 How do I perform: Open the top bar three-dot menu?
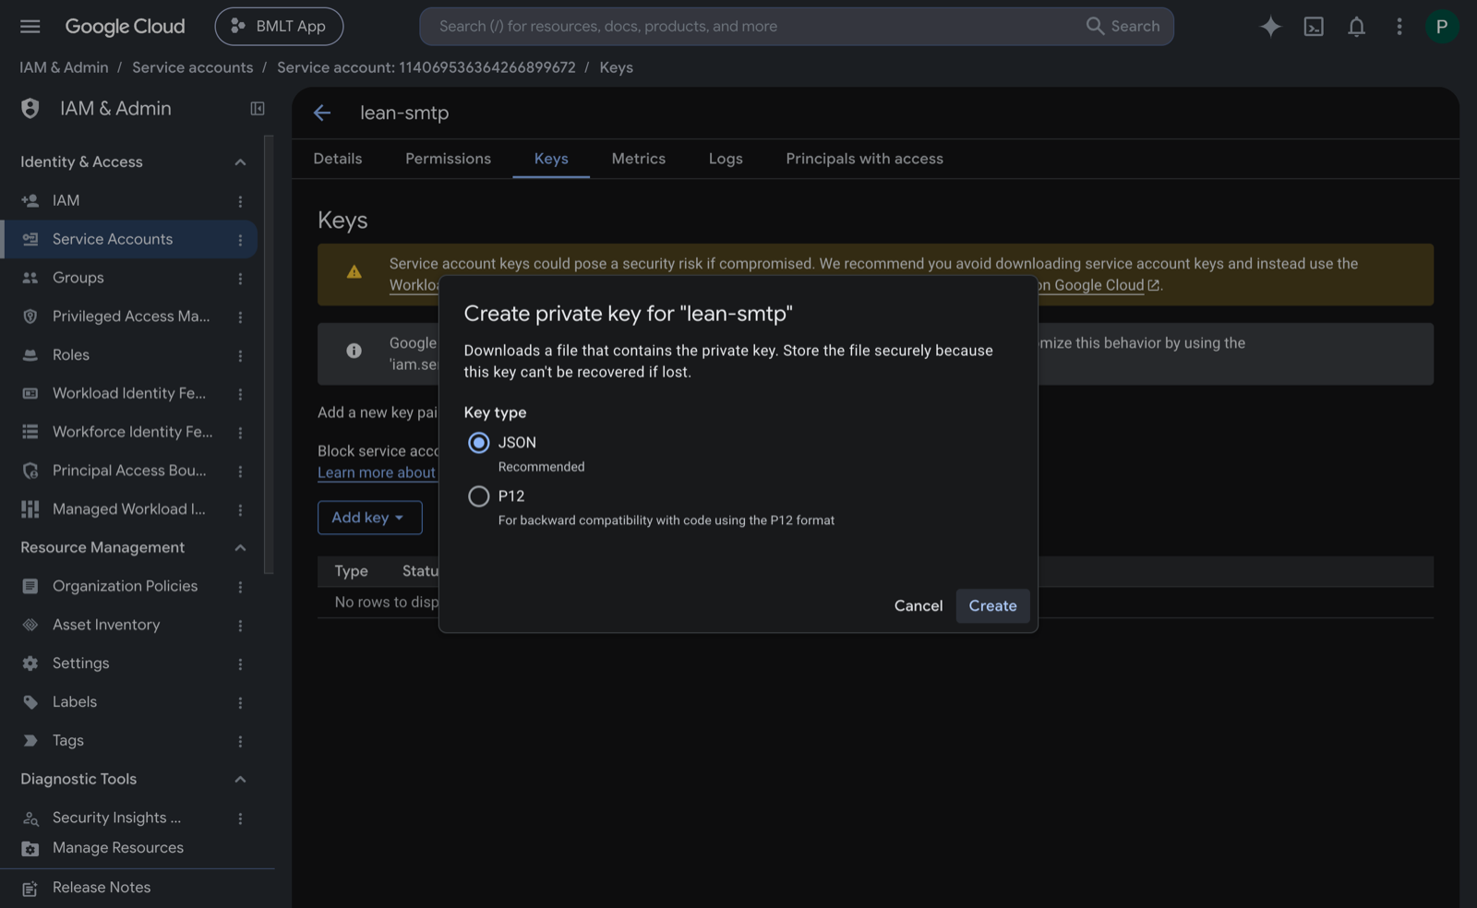point(1399,27)
